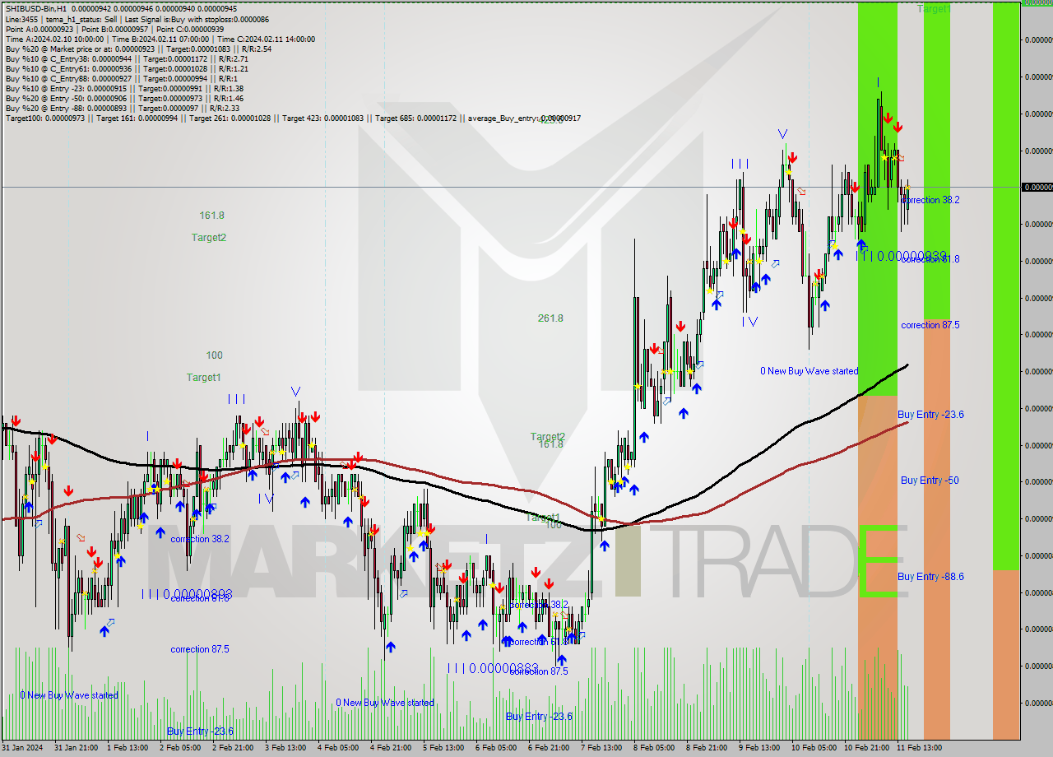The image size is (1053, 757).
Task: Click the '31 Jan 2024' time axis label
Action: coord(22,748)
